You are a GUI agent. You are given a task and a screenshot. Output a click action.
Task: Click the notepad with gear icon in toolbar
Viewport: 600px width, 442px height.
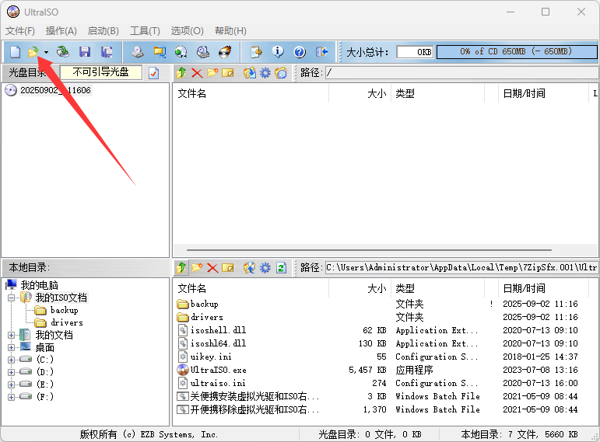pyautogui.click(x=256, y=52)
